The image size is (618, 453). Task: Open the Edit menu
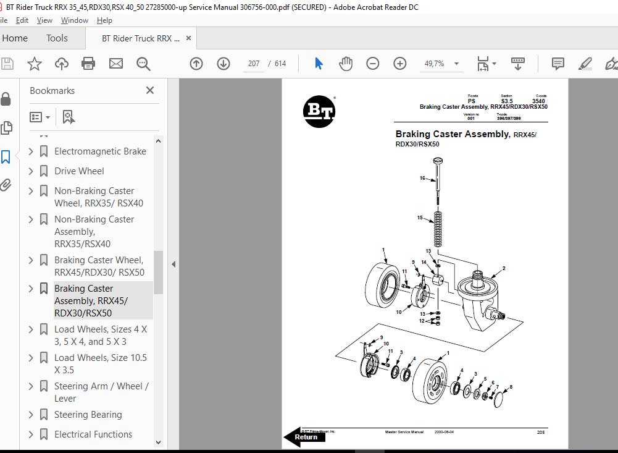click(x=22, y=20)
